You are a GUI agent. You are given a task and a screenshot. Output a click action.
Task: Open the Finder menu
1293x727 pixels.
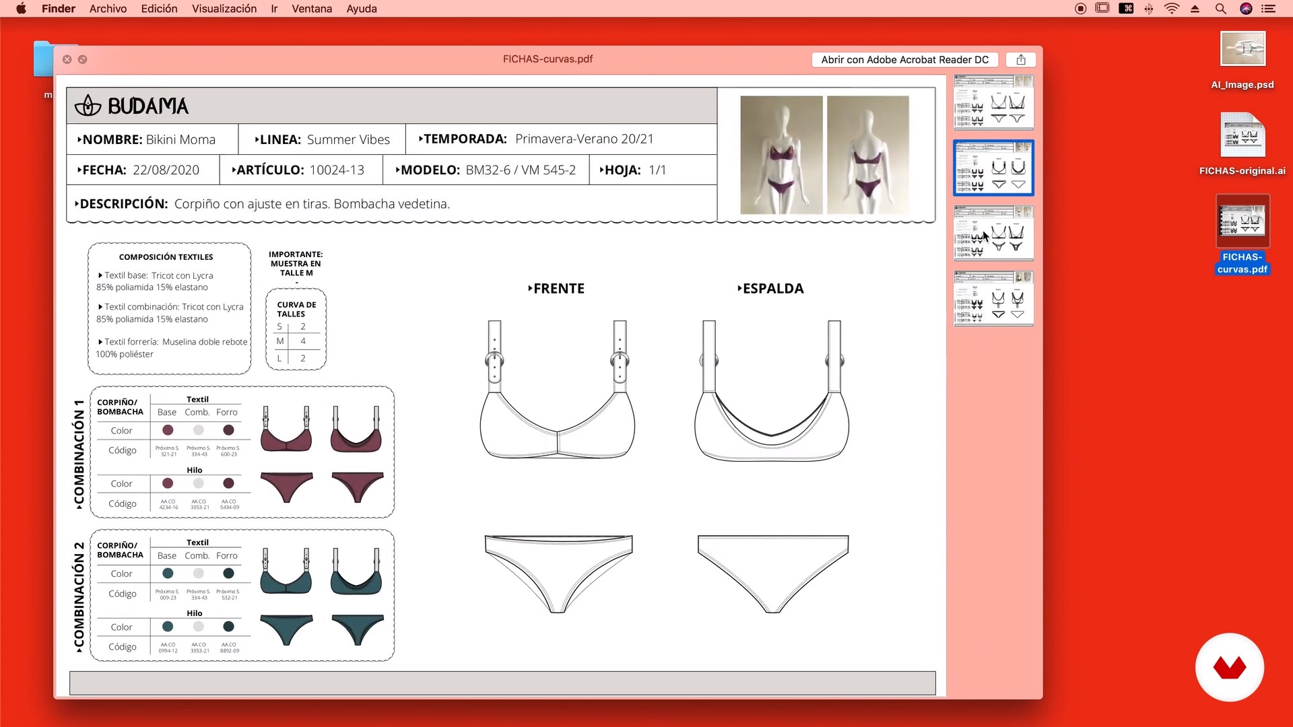click(x=59, y=9)
